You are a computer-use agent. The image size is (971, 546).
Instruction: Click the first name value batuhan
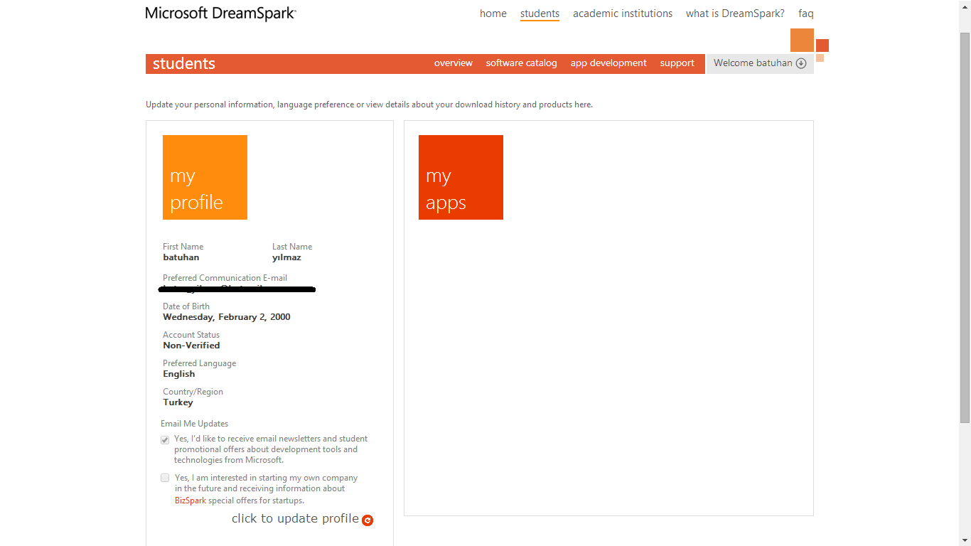181,257
